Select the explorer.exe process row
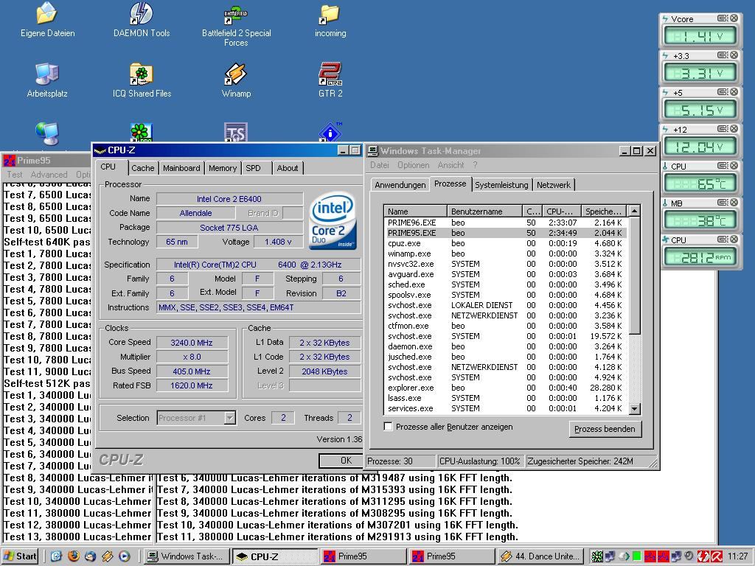The image size is (755, 566). 506,388
